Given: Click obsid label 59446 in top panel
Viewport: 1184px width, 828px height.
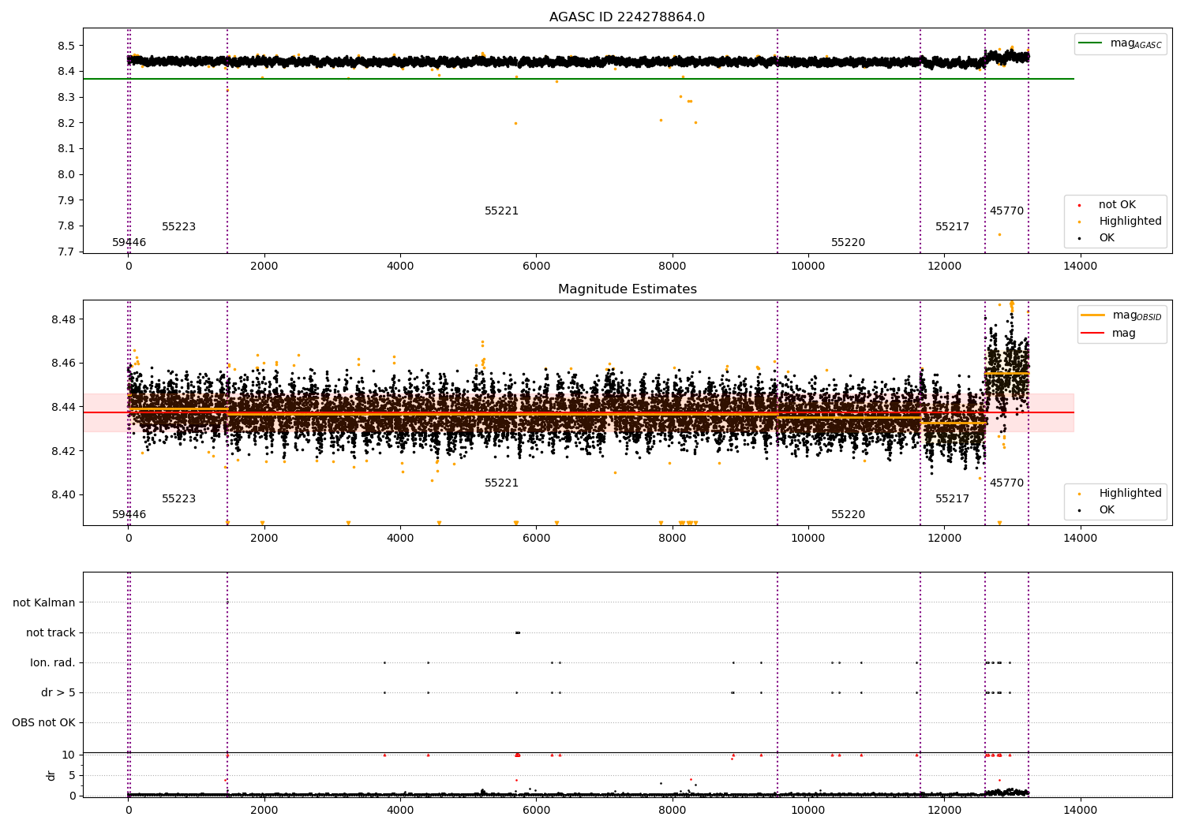Looking at the screenshot, I should tap(129, 243).
